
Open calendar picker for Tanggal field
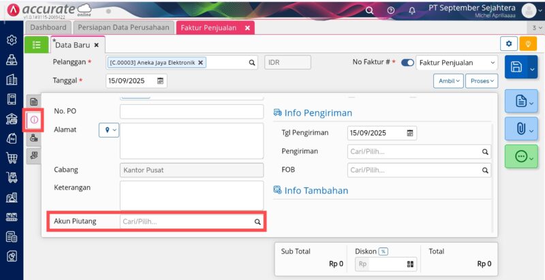pyautogui.click(x=161, y=80)
